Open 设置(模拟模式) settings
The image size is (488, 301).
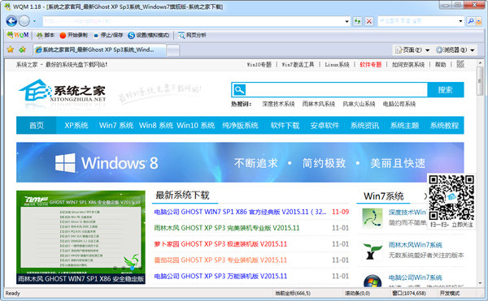pyautogui.click(x=149, y=35)
